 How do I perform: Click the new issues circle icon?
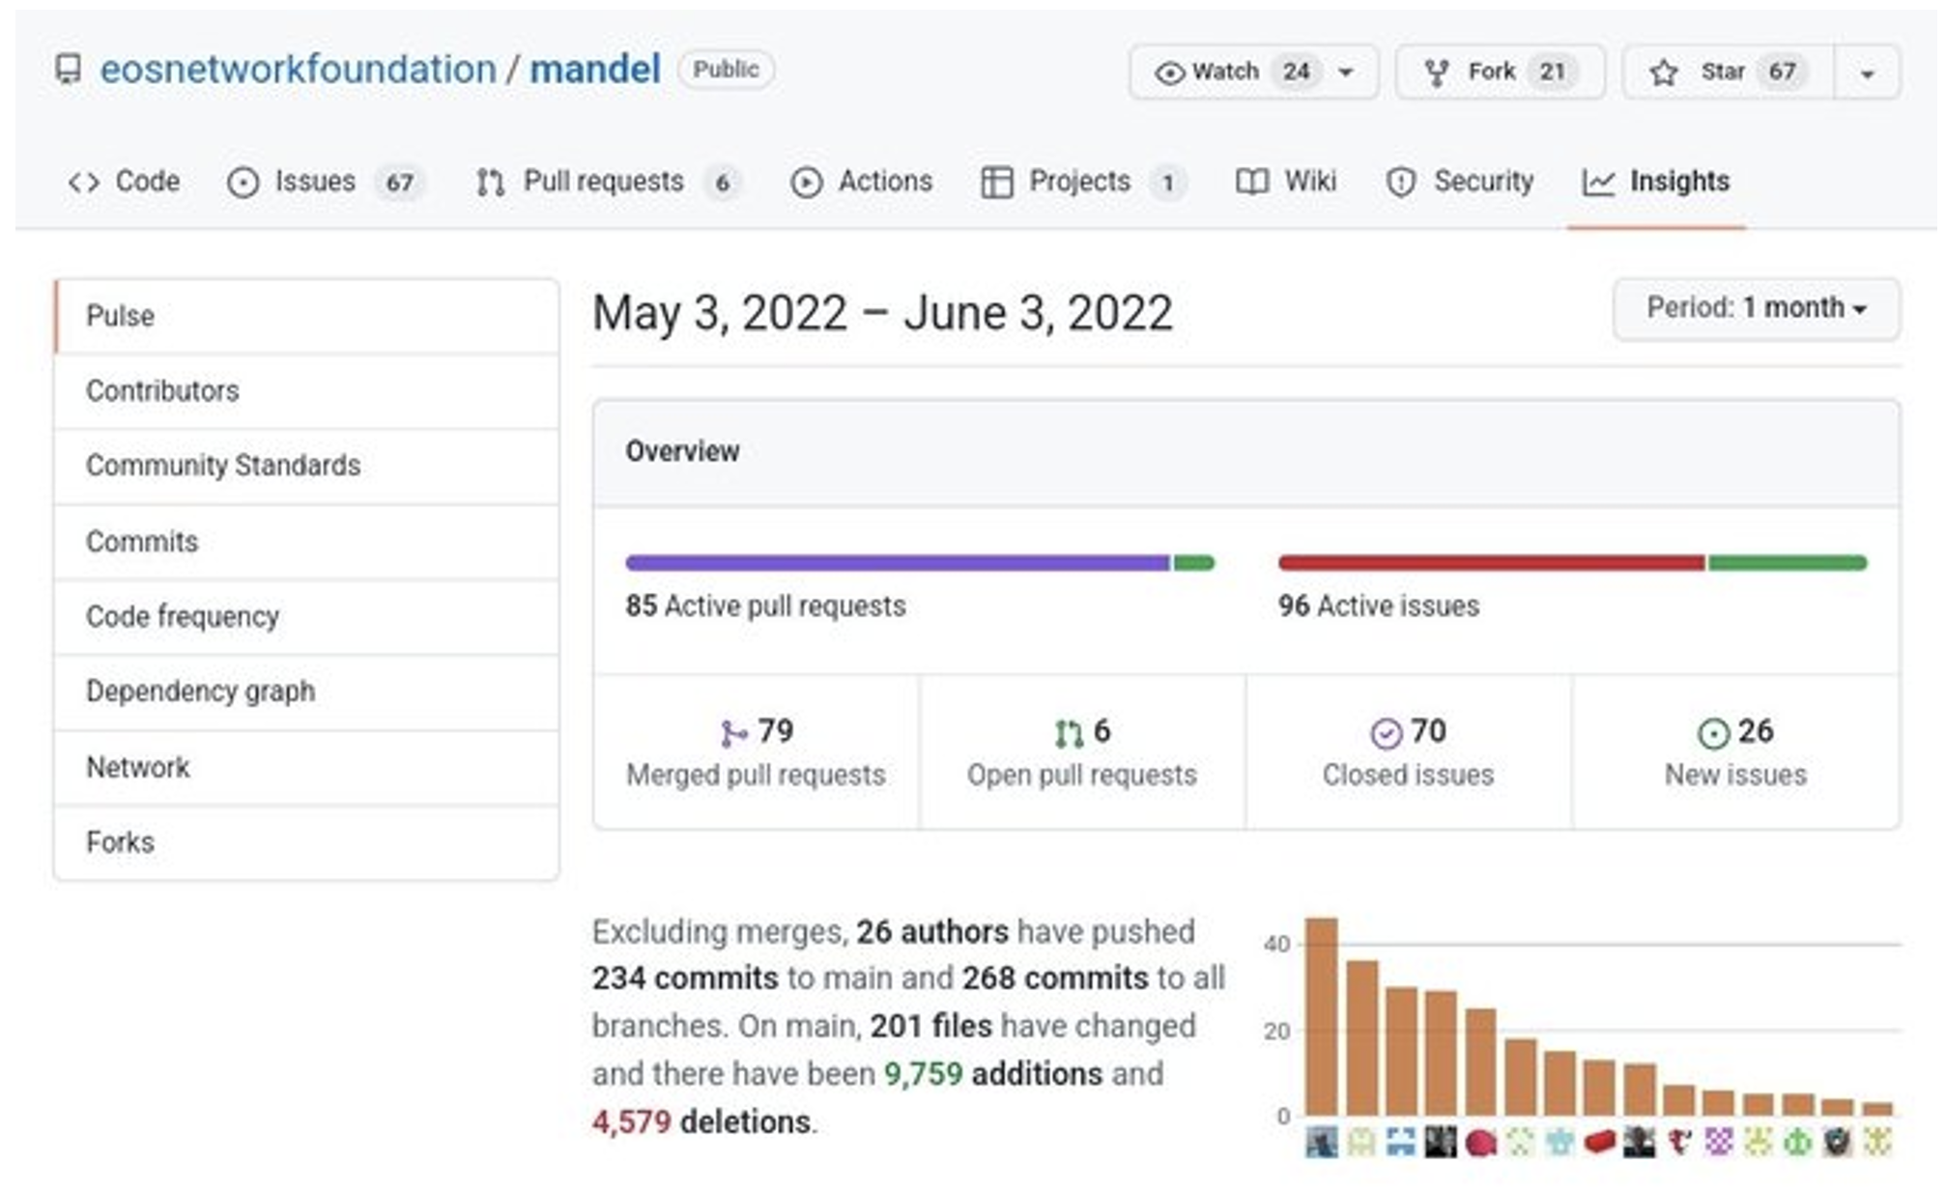(x=1713, y=734)
